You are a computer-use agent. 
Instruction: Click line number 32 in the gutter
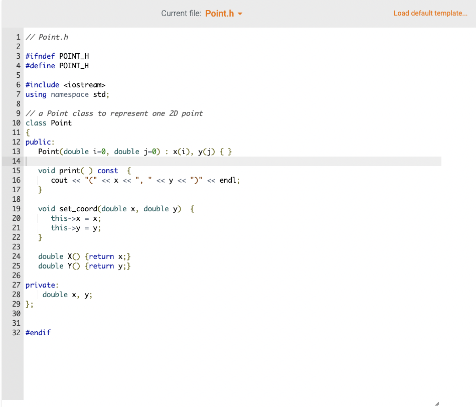16,332
